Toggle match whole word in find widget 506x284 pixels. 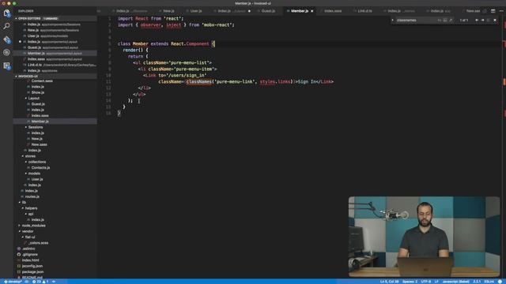445,20
